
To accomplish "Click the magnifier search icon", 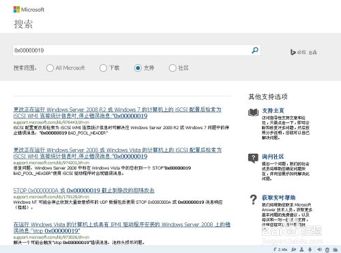I will [255, 50].
